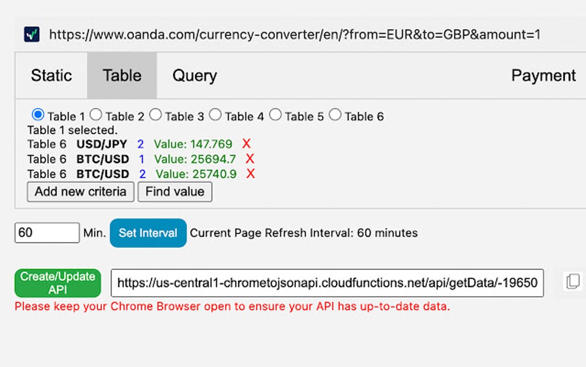This screenshot has height=367, width=586.
Task: Open the Payment tab
Action: point(543,75)
